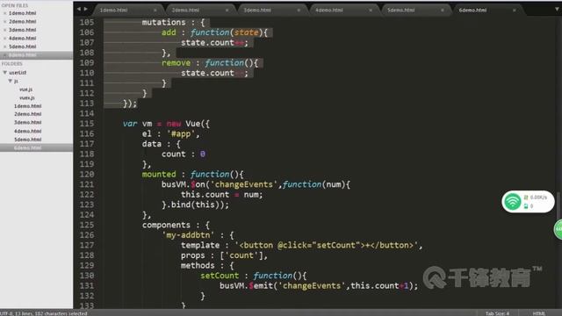
Task: Close the 6demo.html tab
Action: 515,11
